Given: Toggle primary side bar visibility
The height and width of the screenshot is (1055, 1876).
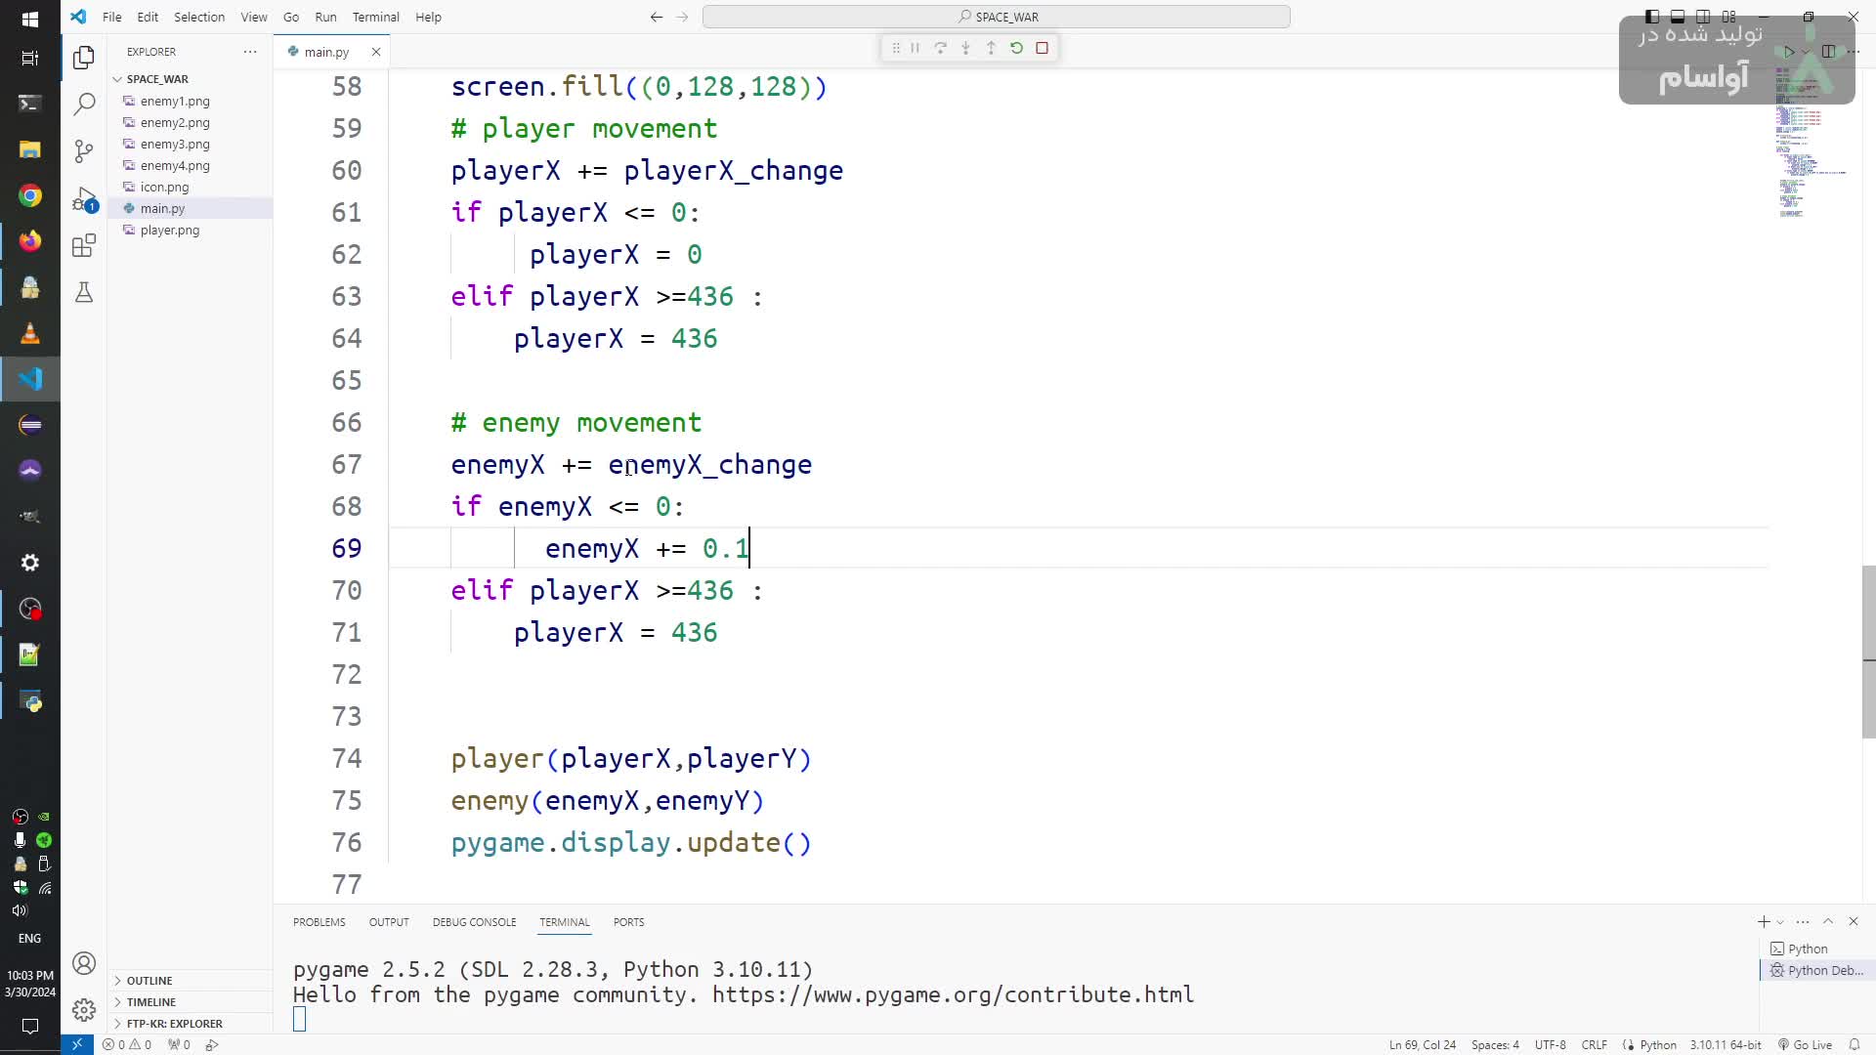Looking at the screenshot, I should pos(1652,17).
